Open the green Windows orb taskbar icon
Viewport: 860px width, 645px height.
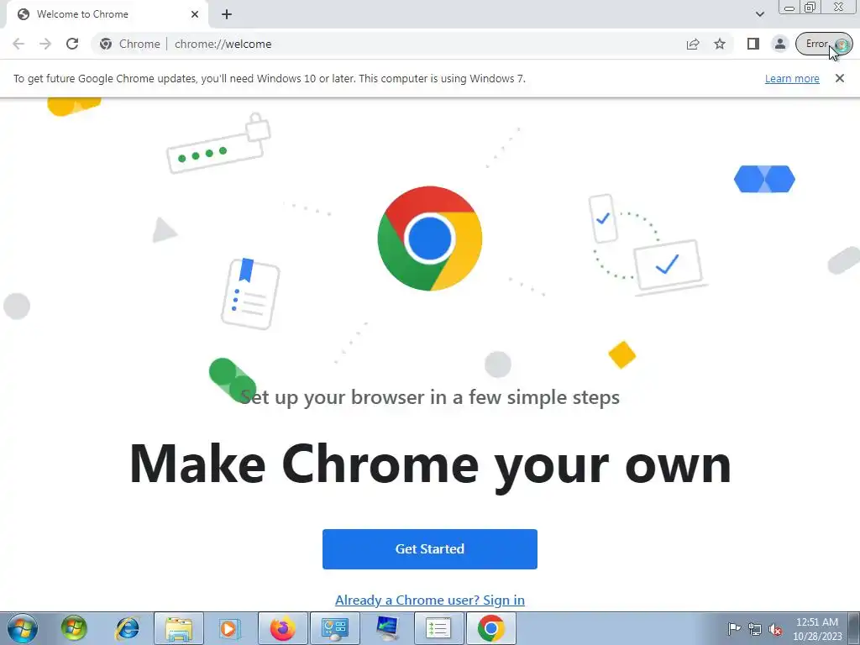[74, 628]
